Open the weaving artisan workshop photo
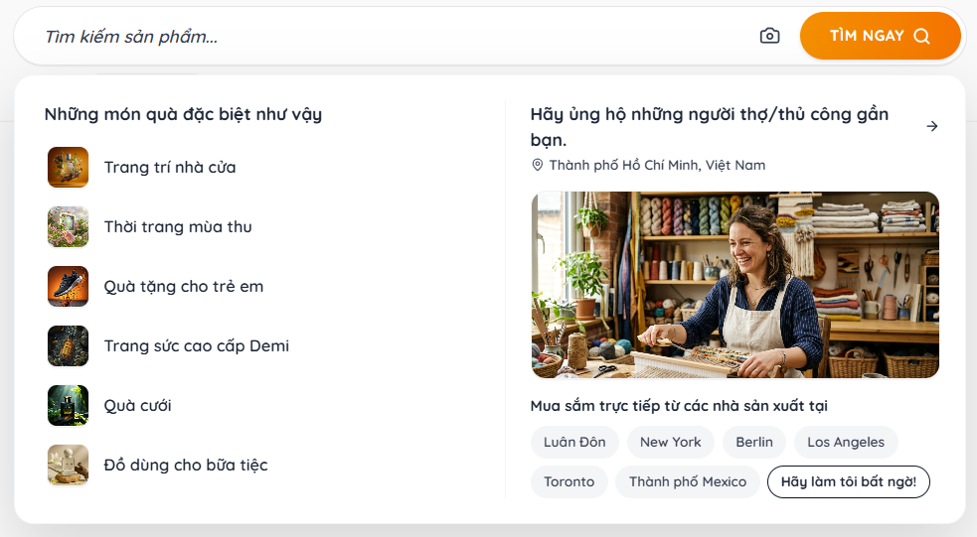This screenshot has width=977, height=537. click(x=735, y=285)
